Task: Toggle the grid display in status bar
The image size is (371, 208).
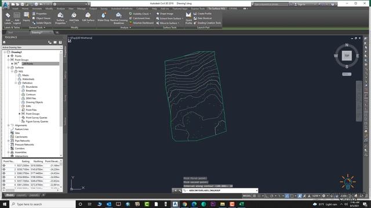Action: pyautogui.click(x=254, y=196)
